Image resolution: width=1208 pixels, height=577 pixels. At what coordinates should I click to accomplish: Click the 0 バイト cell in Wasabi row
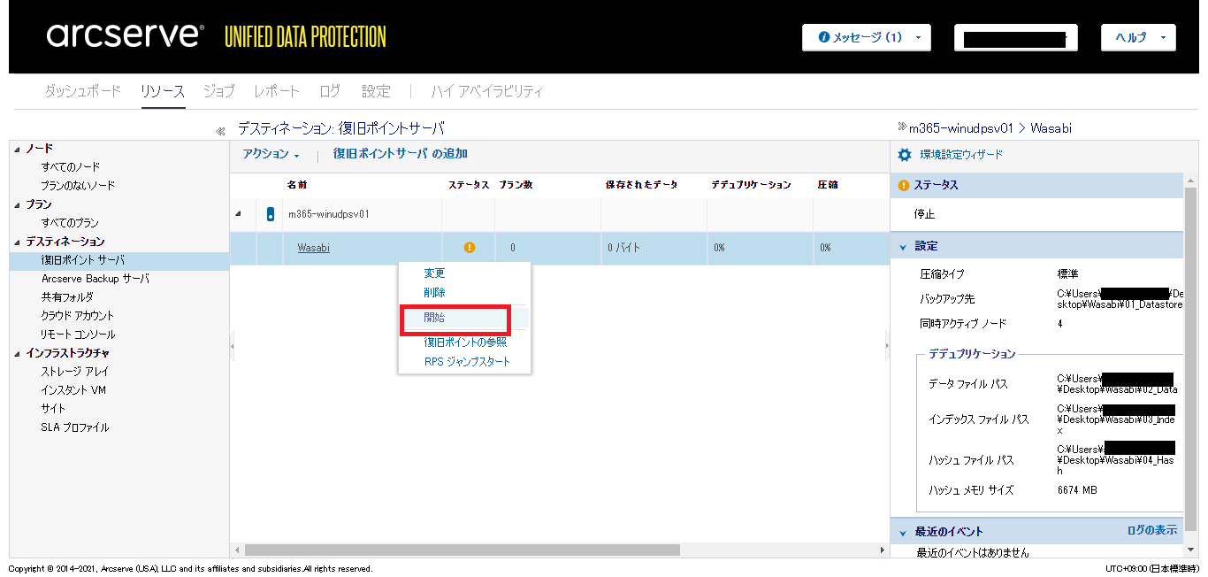(623, 248)
